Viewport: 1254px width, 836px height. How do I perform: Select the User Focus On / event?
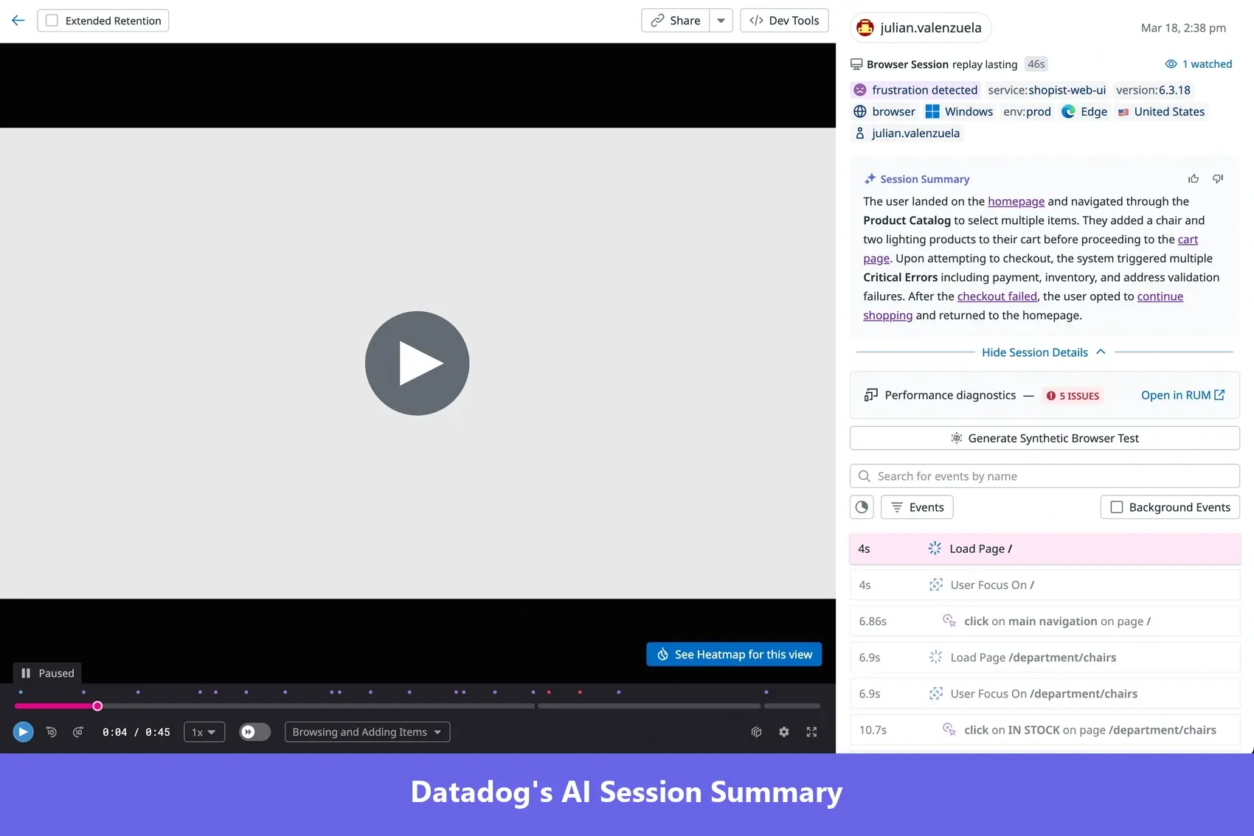[1045, 585]
